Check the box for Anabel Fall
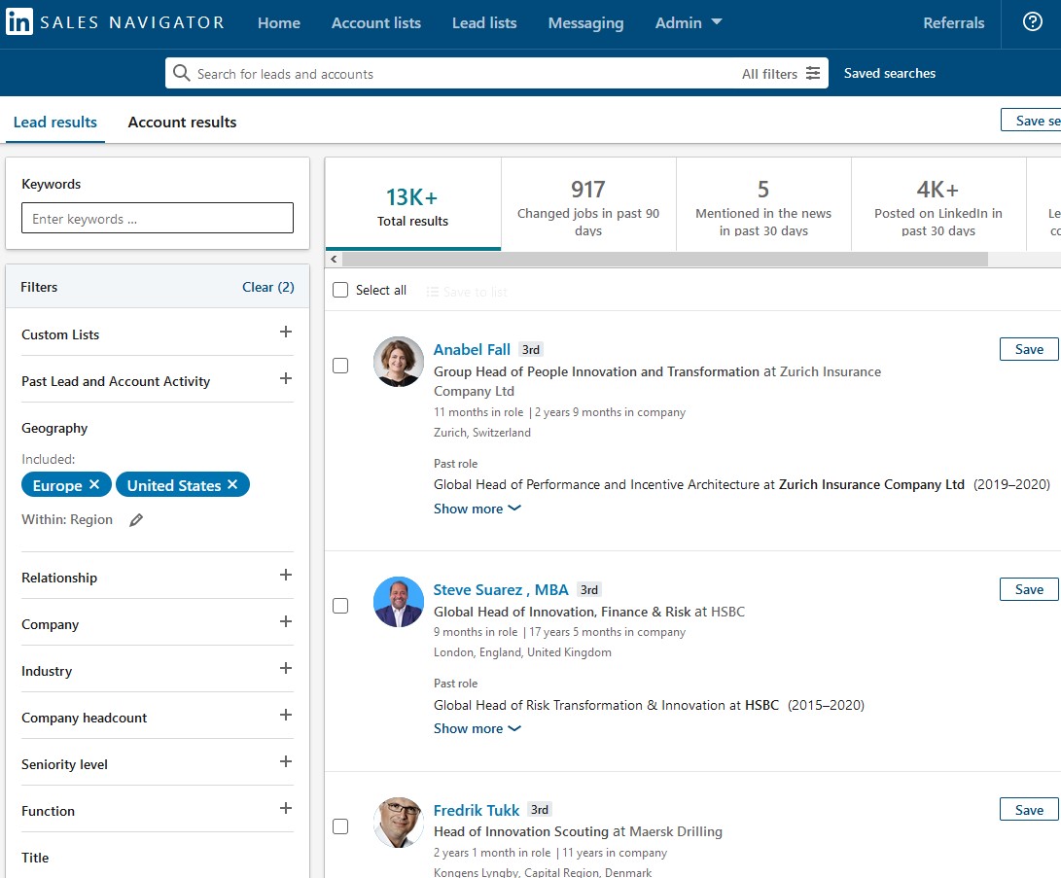 (340, 366)
